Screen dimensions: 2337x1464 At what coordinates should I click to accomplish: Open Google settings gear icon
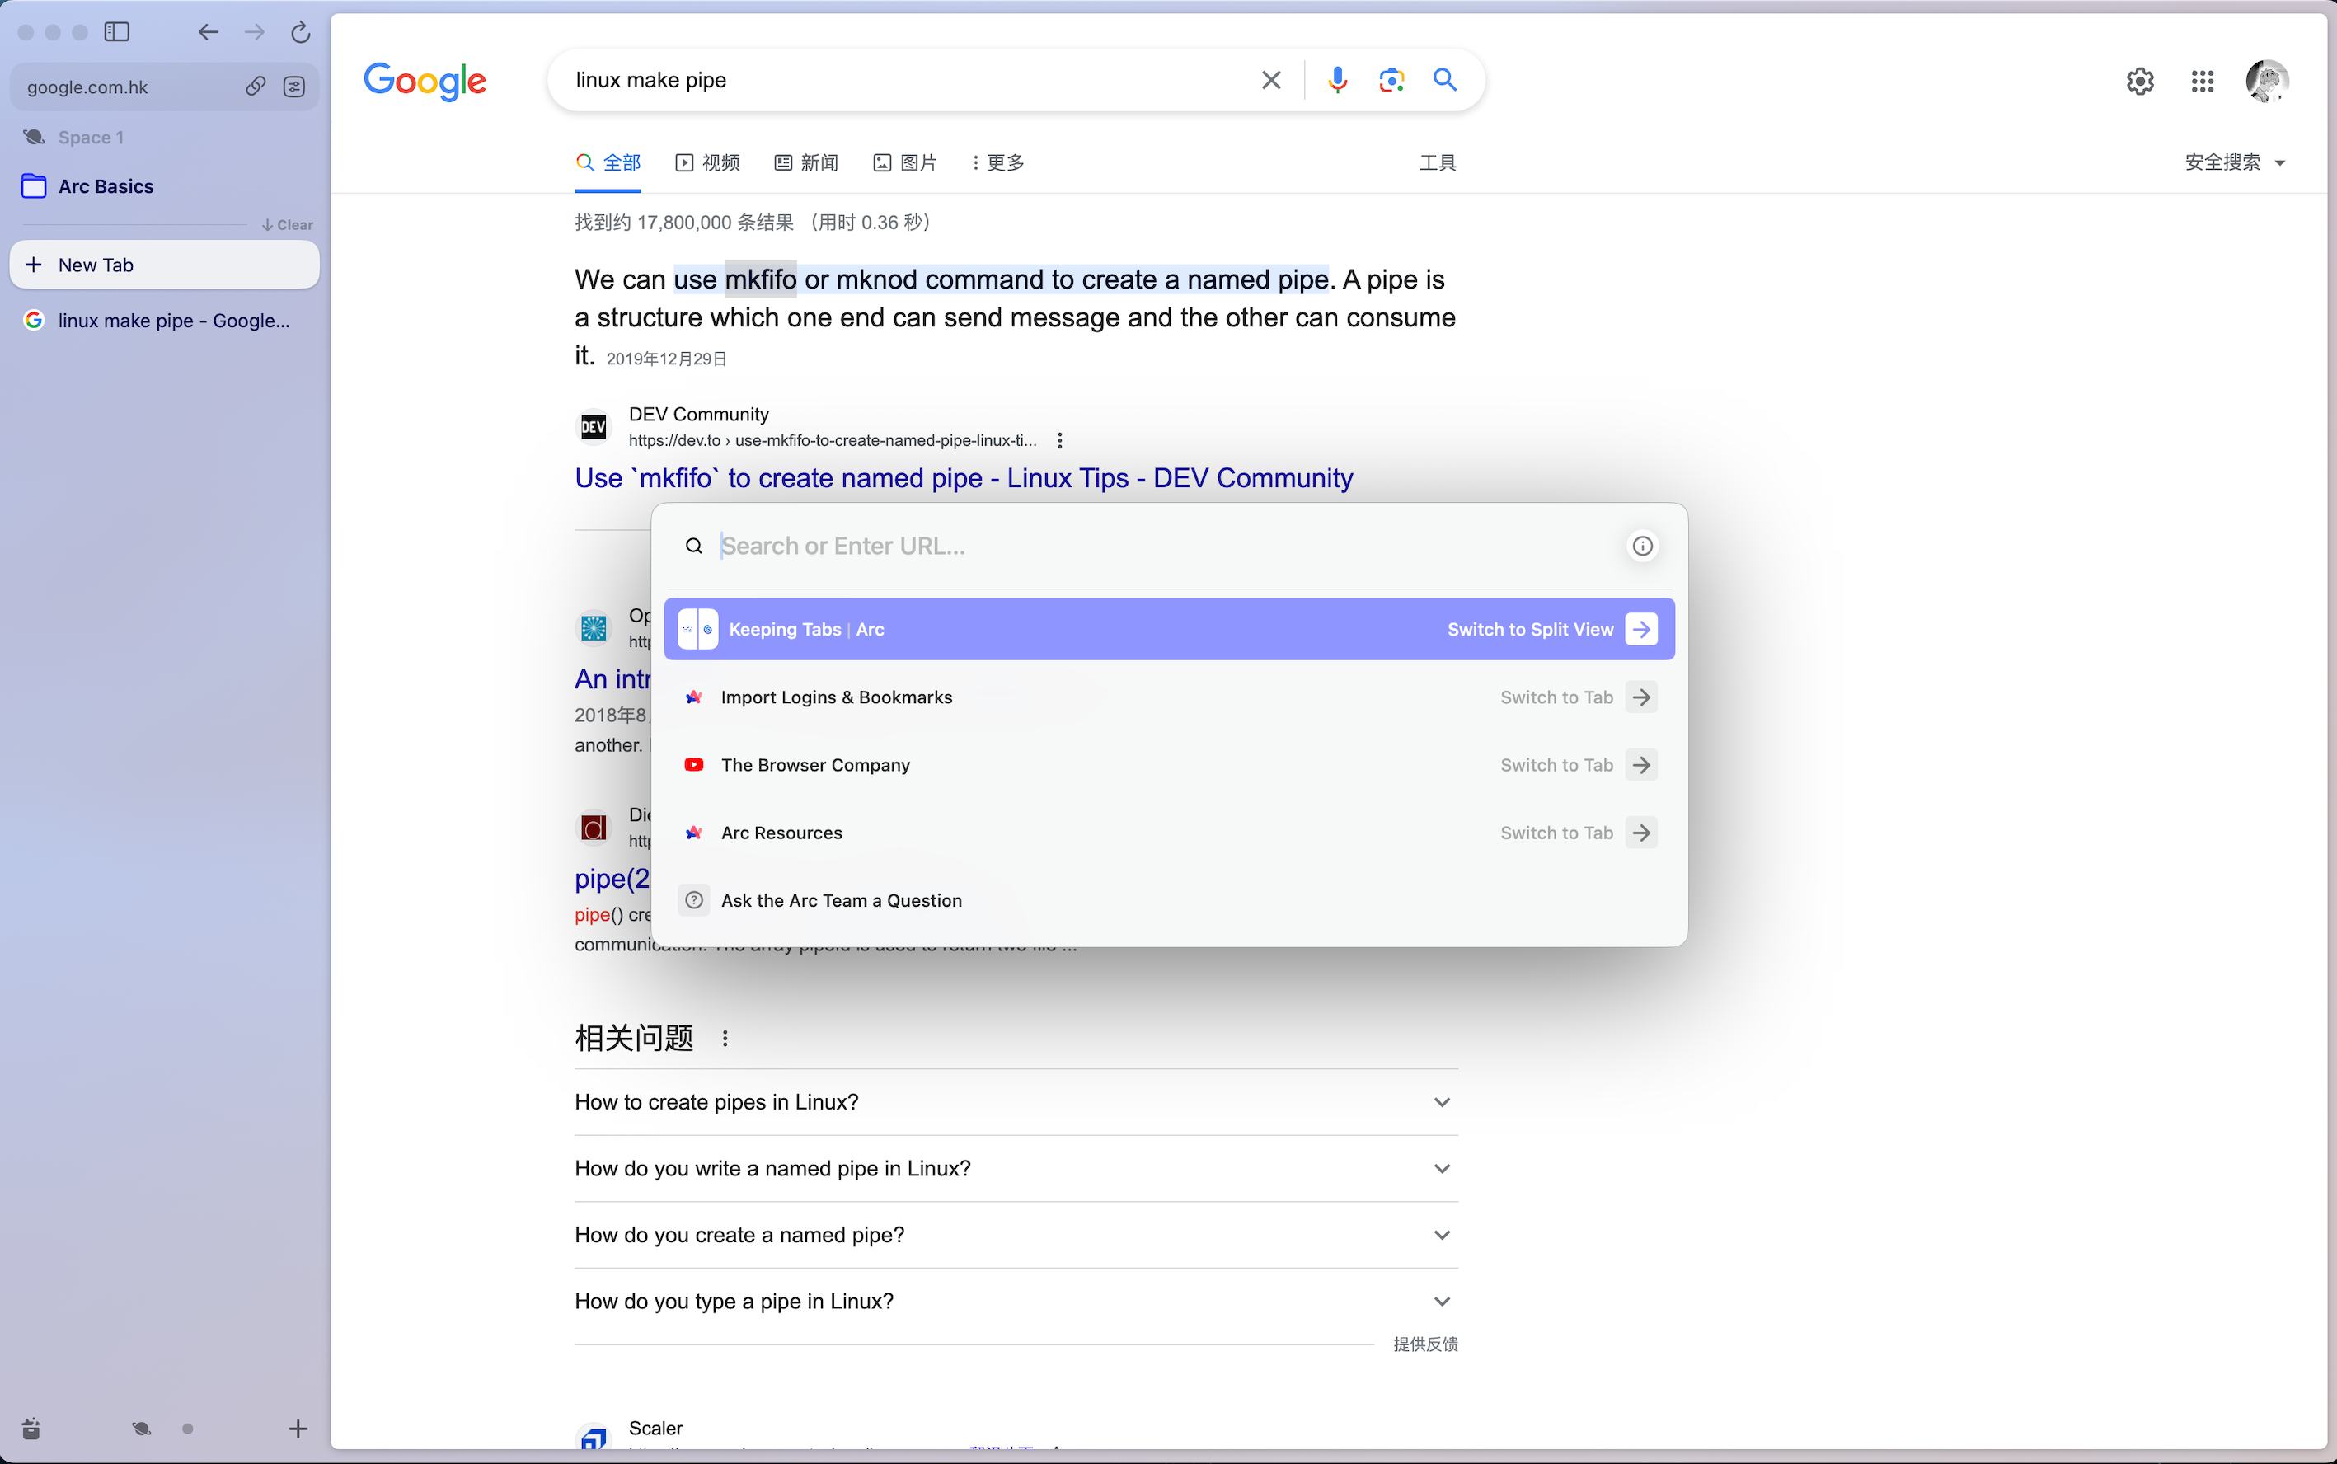coord(2139,80)
